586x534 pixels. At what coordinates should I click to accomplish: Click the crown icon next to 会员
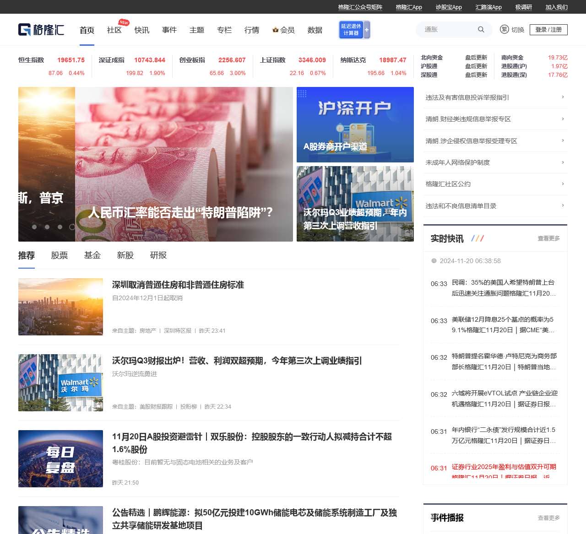(x=275, y=30)
